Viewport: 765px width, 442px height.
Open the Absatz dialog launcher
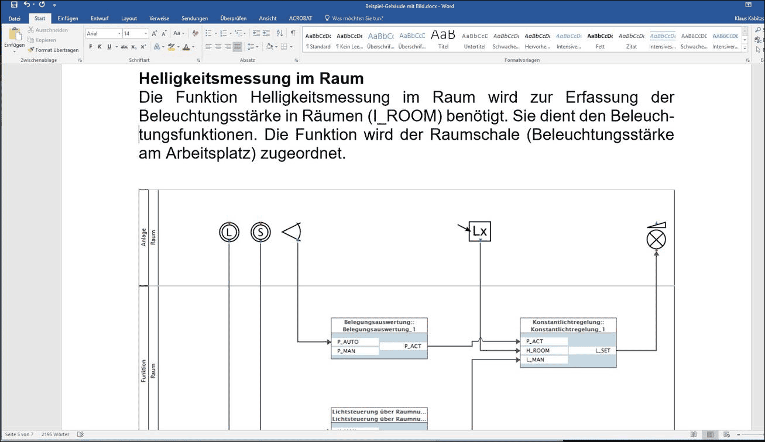click(x=297, y=60)
